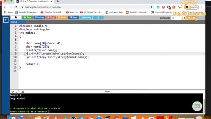This screenshot has height=119, width=211.
Task: Select the Online C Compiler browser tab
Action: (34, 1)
